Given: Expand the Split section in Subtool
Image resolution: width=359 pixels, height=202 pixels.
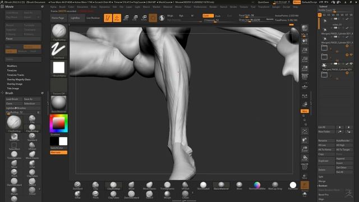Looking at the screenshot, I should click(x=321, y=177).
